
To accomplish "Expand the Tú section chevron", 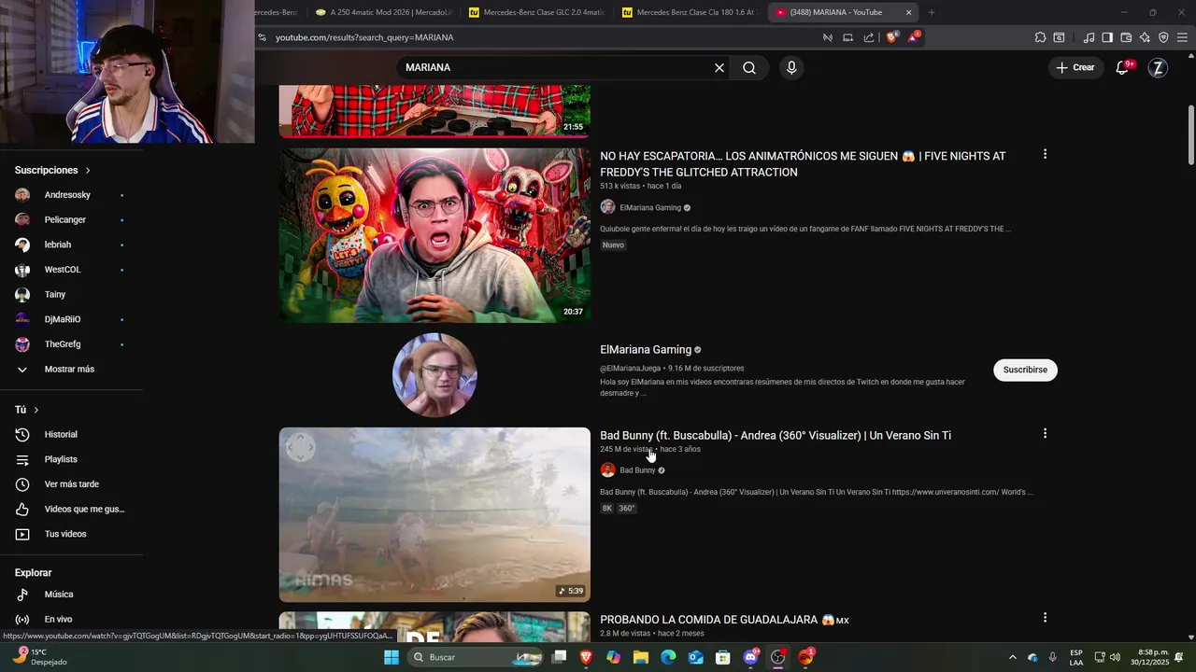I will tap(36, 411).
